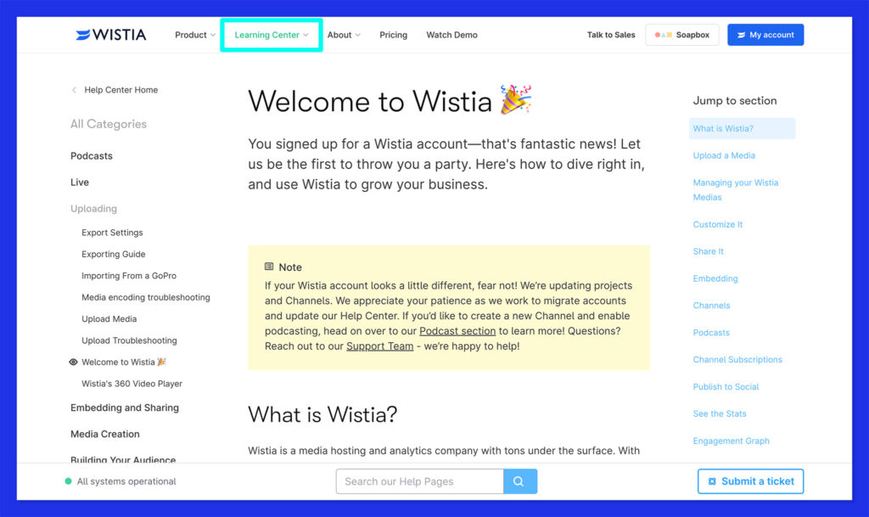Click the blue search magnifier button
Screen dimensions: 869x517
click(x=519, y=481)
